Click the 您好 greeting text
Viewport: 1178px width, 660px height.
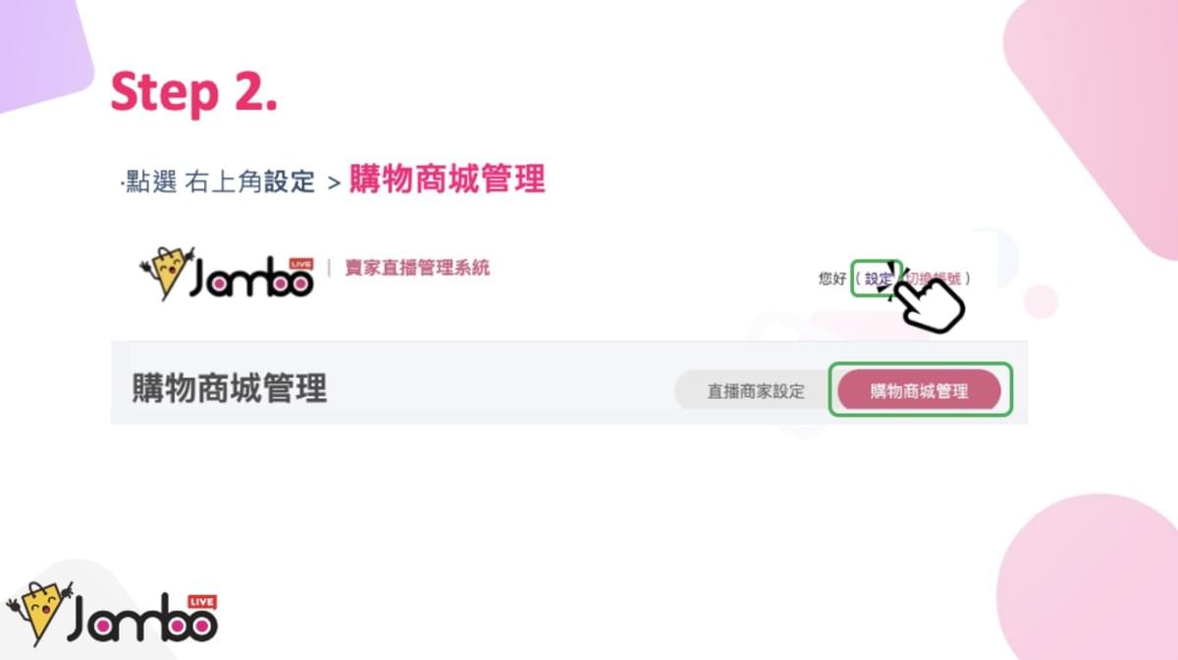832,279
